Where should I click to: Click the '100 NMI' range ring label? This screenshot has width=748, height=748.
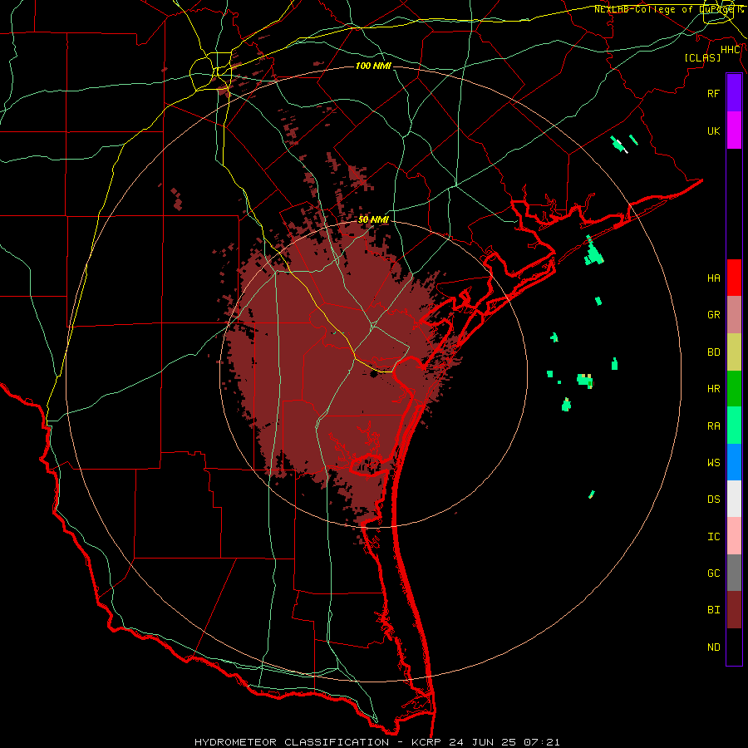click(373, 66)
